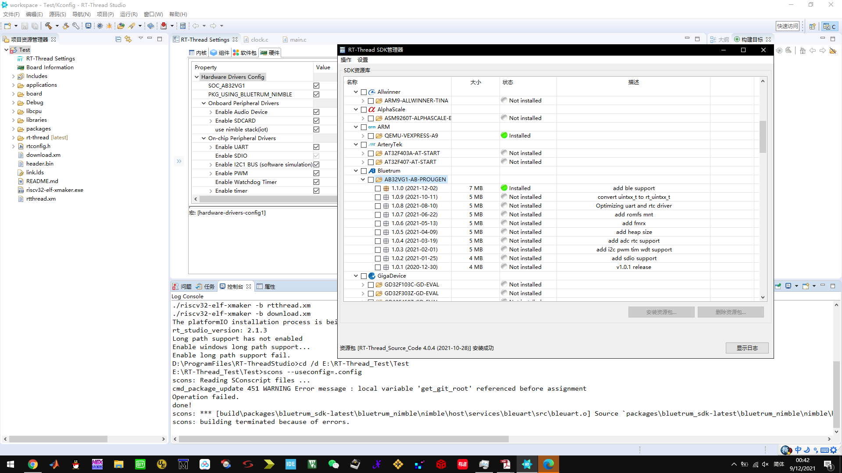Screen dimensions: 842x473
Task: Click the Rebuild hammer-with-arrows icon
Action: 66,26
